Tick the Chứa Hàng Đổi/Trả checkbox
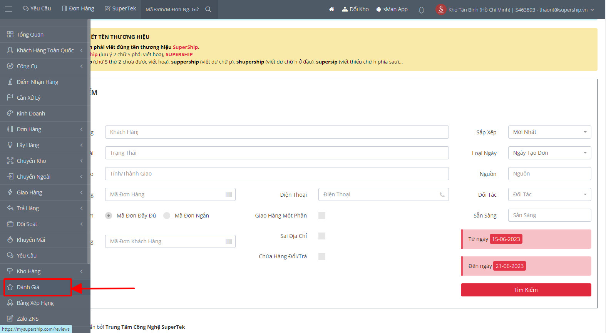Image resolution: width=606 pixels, height=333 pixels. click(x=322, y=256)
